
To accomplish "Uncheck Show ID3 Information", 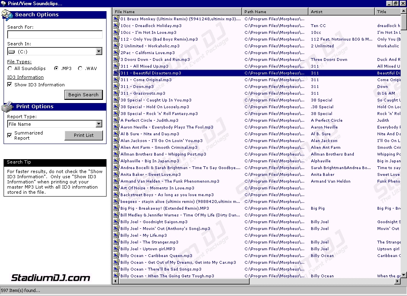I will 9,84.
